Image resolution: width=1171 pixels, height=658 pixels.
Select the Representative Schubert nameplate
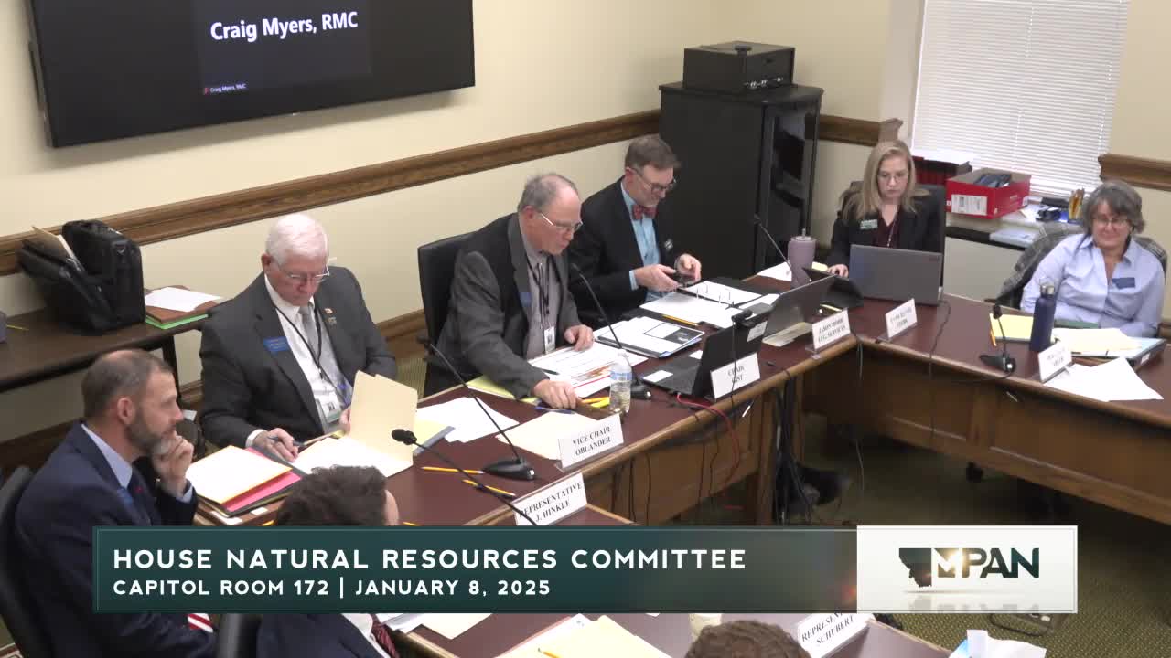828,631
